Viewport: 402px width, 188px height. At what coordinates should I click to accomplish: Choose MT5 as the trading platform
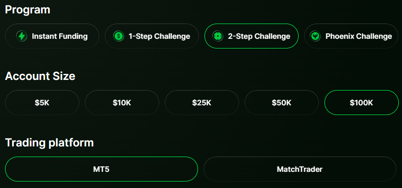coord(101,169)
